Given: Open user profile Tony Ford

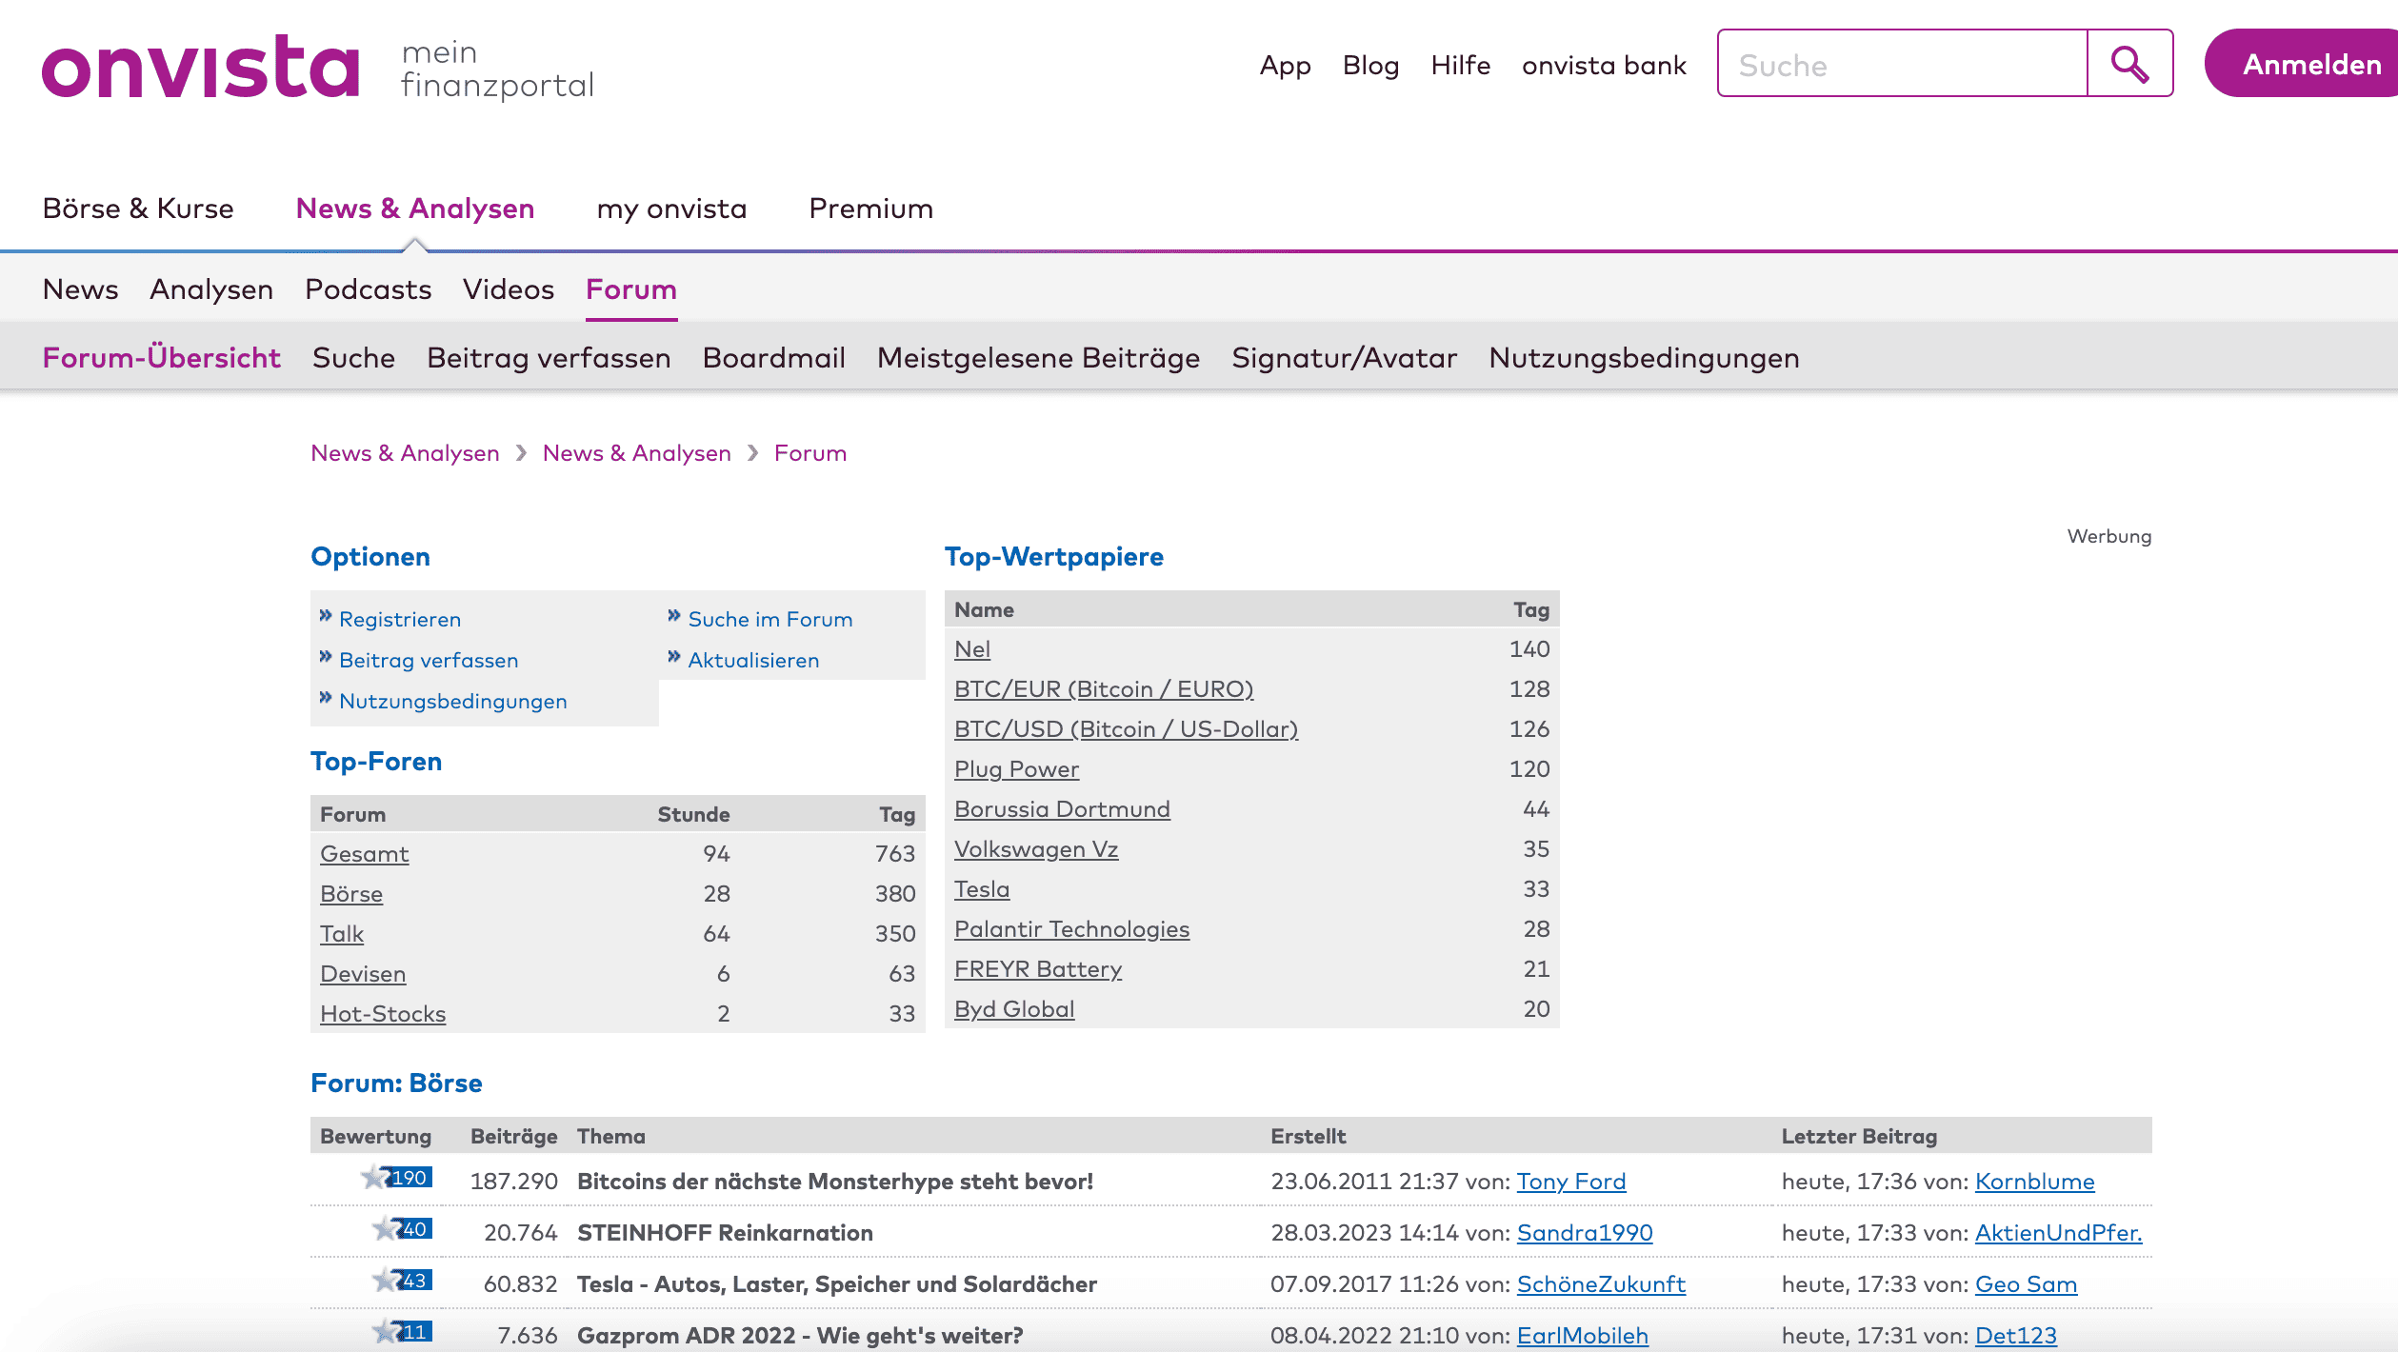Looking at the screenshot, I should click(x=1570, y=1182).
